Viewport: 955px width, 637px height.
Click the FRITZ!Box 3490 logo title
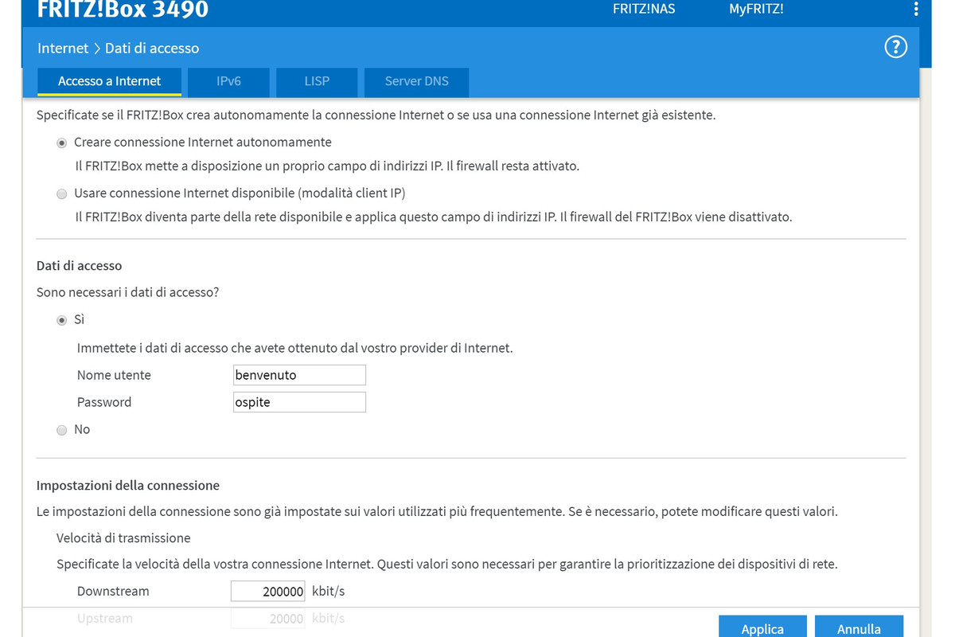coord(123,10)
